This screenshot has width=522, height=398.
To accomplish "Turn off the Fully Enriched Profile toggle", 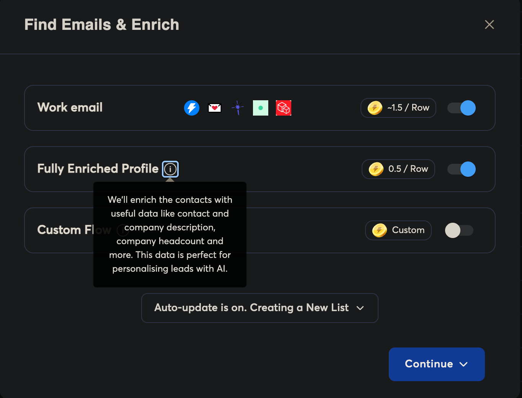I will [x=462, y=169].
